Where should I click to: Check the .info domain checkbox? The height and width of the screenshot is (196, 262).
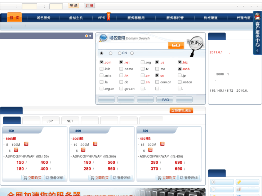[x=101, y=69]
